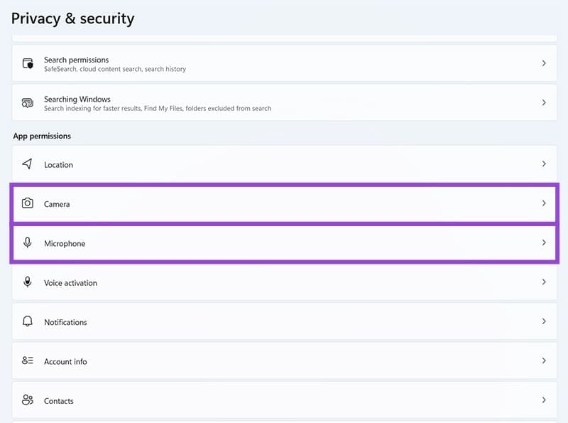
Task: Click the Search permissions shield icon
Action: 28,63
